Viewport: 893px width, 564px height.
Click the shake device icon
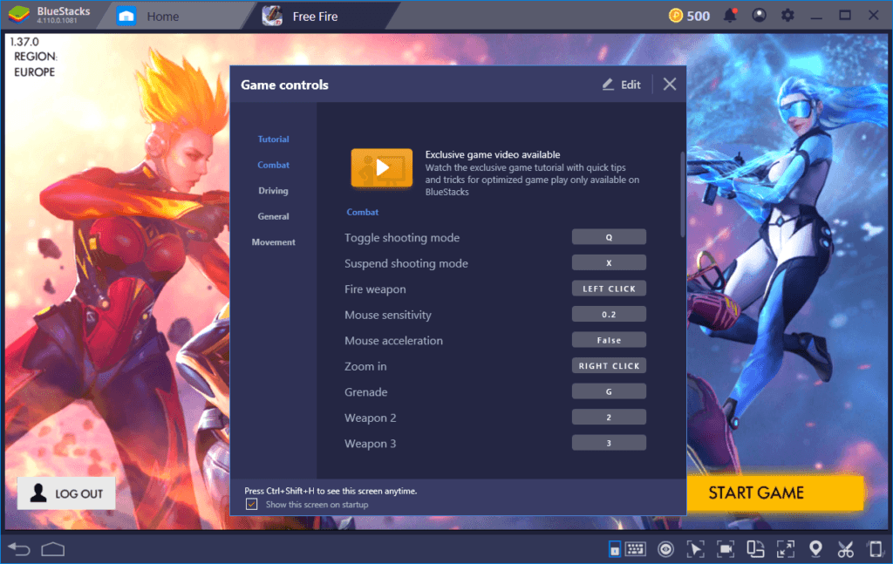pos(876,549)
